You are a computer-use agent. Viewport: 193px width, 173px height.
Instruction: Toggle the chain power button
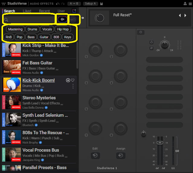tap(141, 32)
